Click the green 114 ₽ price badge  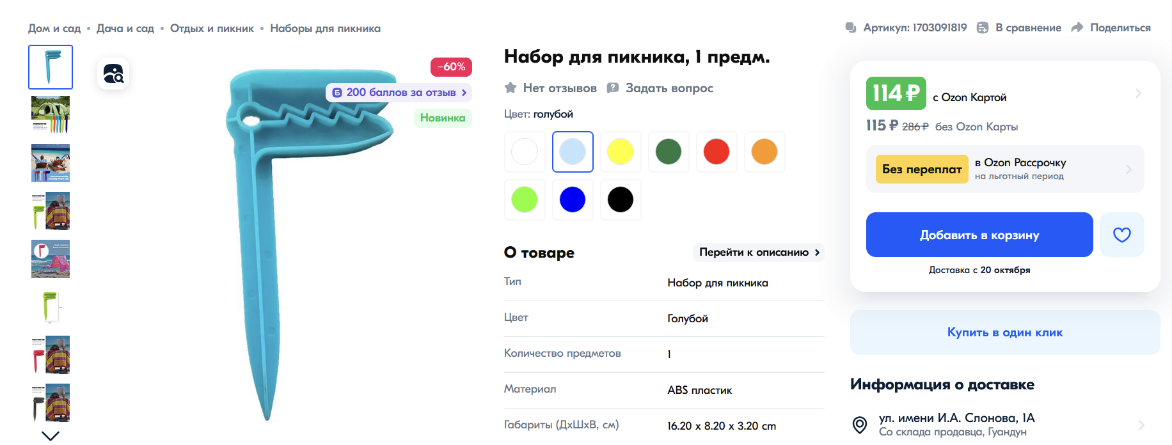pyautogui.click(x=896, y=93)
